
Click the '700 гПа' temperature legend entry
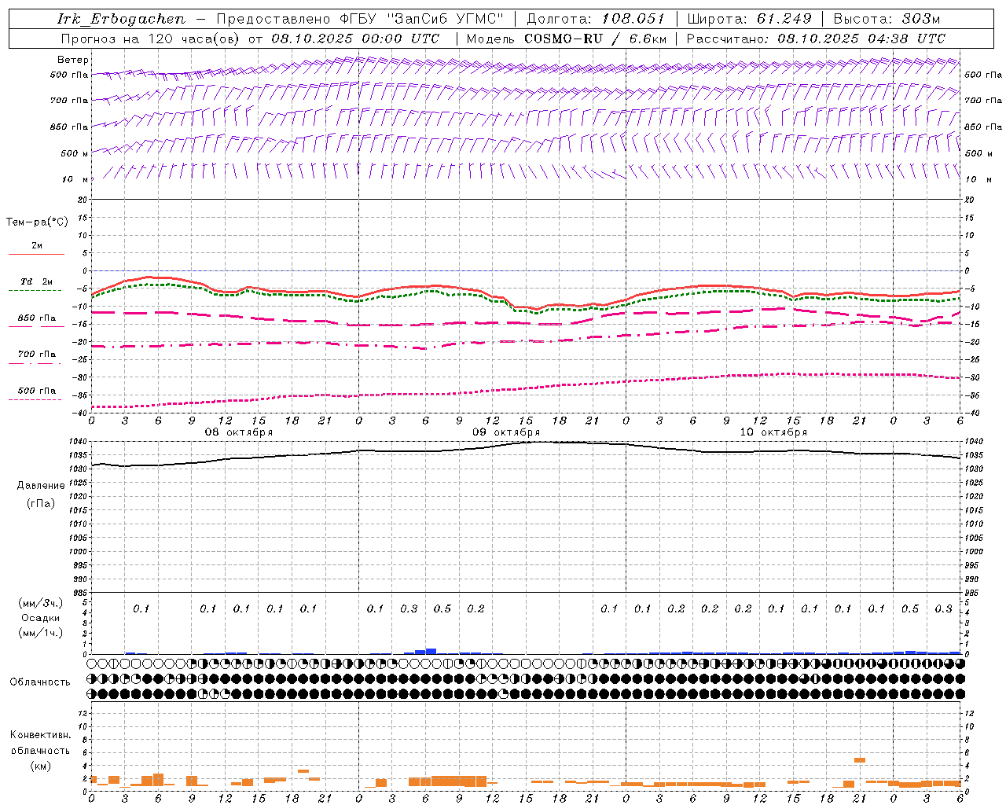pyautogui.click(x=37, y=355)
